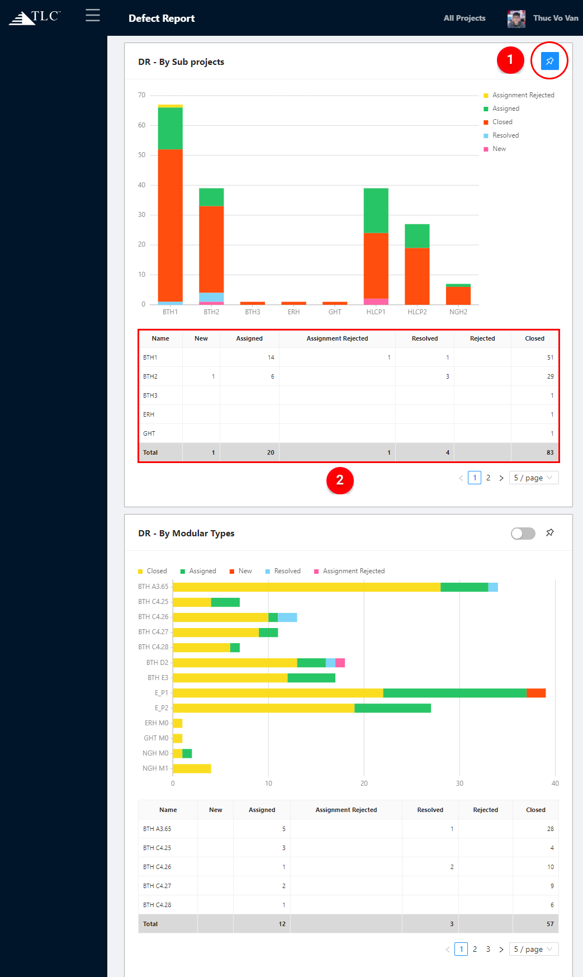Click the blue pin icon on Sub projects

(549, 61)
